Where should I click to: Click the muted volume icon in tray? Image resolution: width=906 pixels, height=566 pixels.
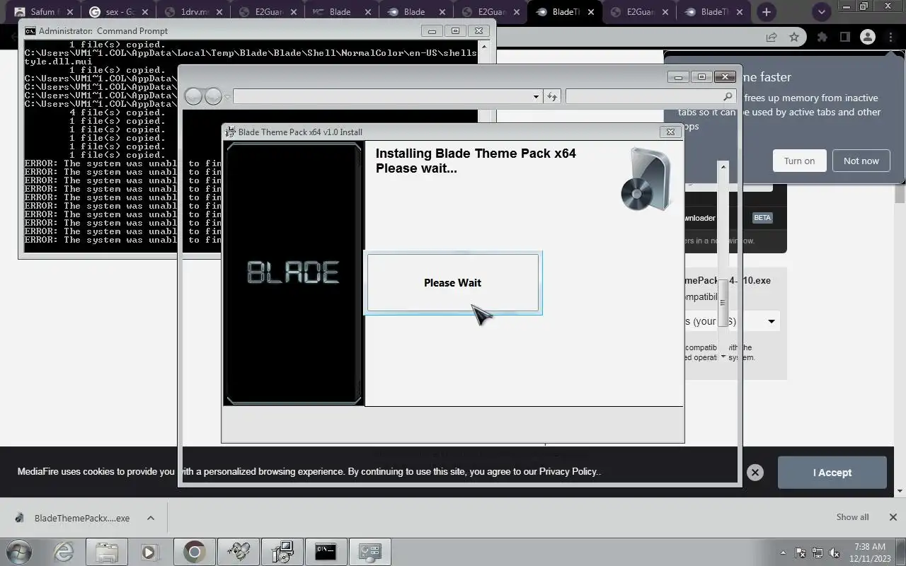pos(835,553)
